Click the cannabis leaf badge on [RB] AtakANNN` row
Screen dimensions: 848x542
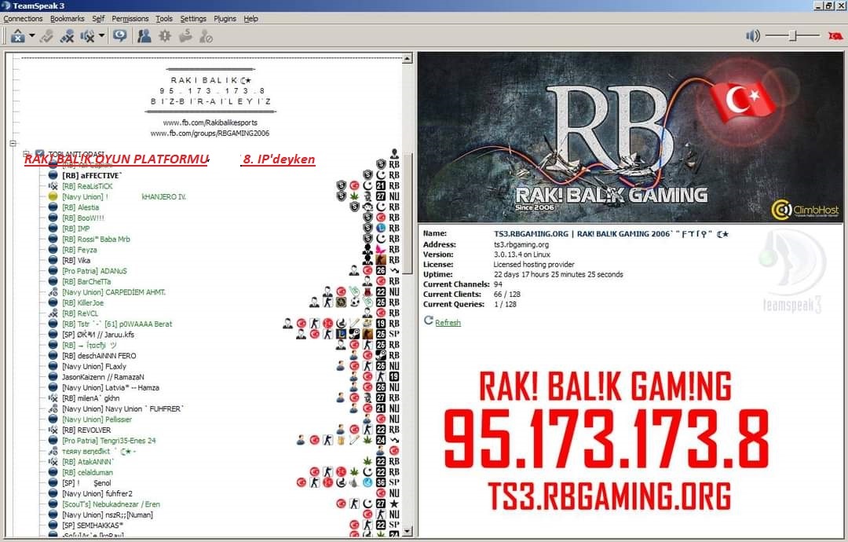pos(367,461)
